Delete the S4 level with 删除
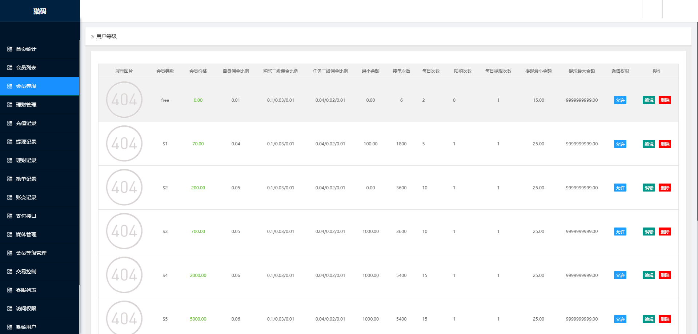 [665, 275]
